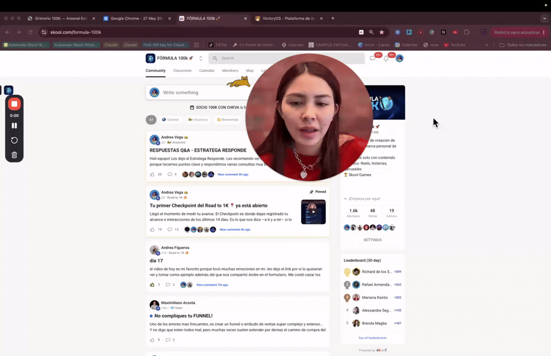
Task: Open the dia 17 post title
Action: 156,261
